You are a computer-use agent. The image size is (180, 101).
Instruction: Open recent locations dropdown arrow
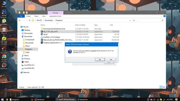27,20
